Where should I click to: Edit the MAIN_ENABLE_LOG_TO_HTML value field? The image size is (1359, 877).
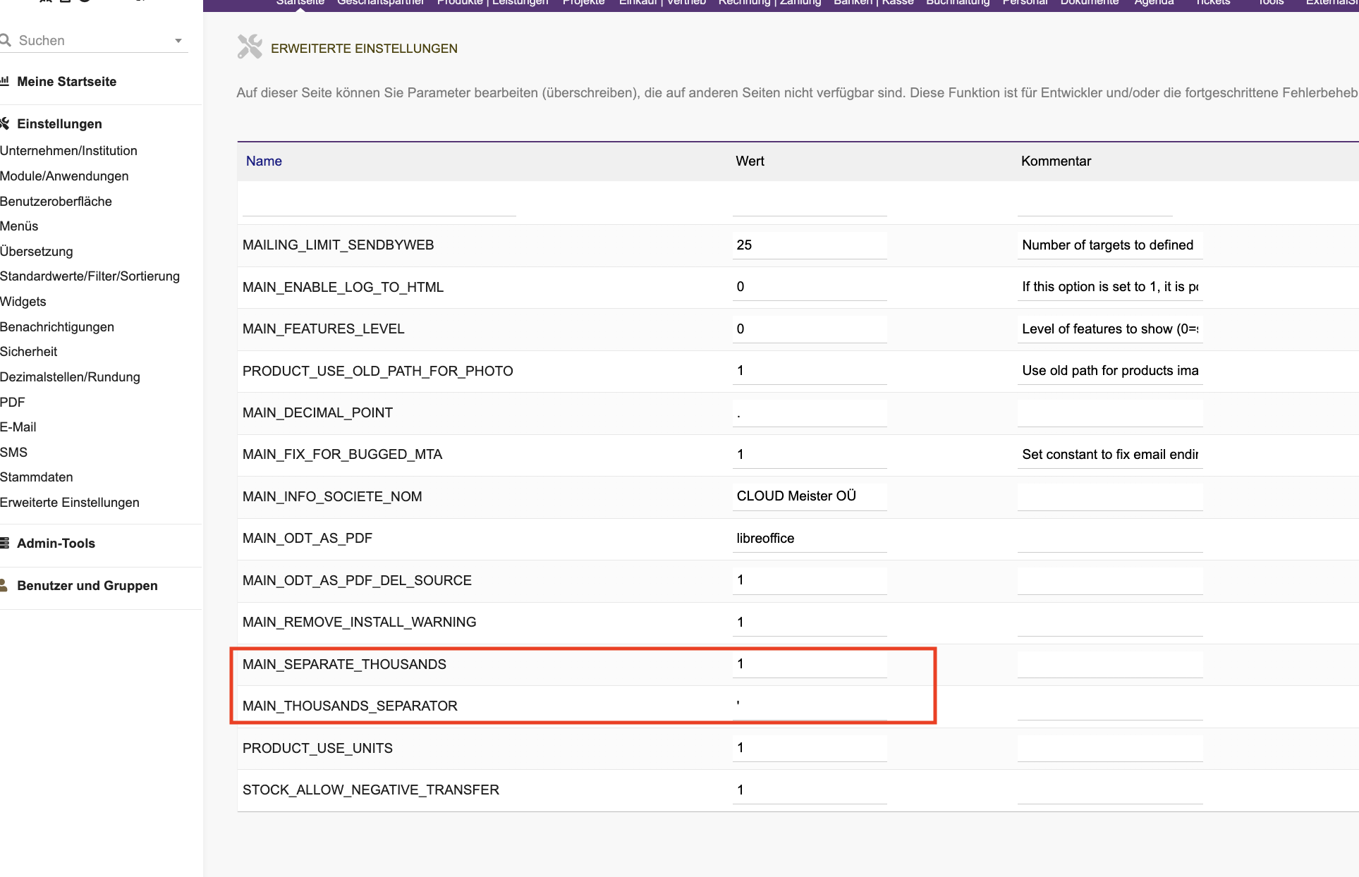(x=810, y=287)
